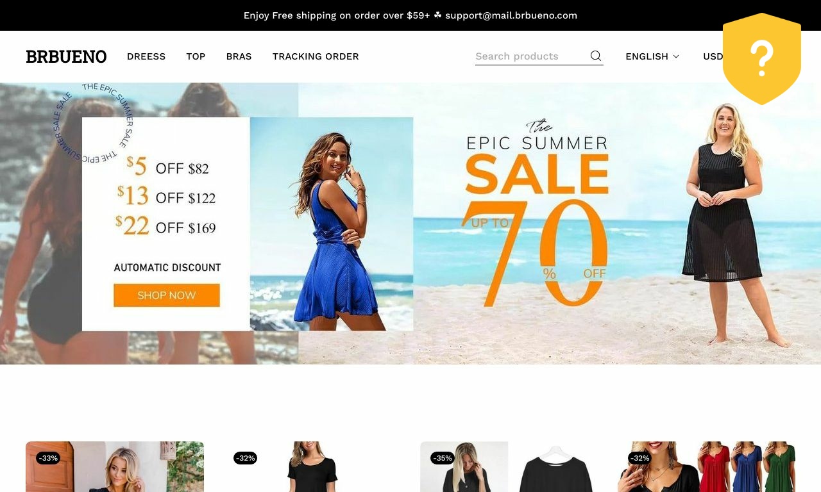This screenshot has height=492, width=821.
Task: Click the yellow shield question mark badge
Action: 762,59
